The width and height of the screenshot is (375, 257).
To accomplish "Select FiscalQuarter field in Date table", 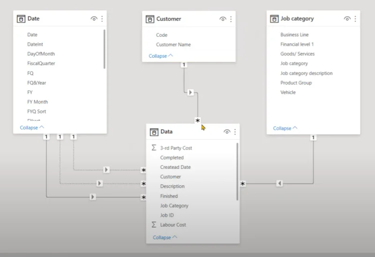I will click(41, 63).
